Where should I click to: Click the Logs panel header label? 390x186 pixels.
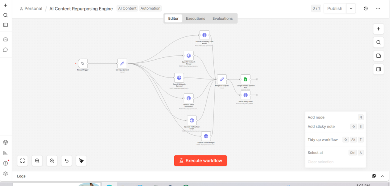[x=21, y=176]
